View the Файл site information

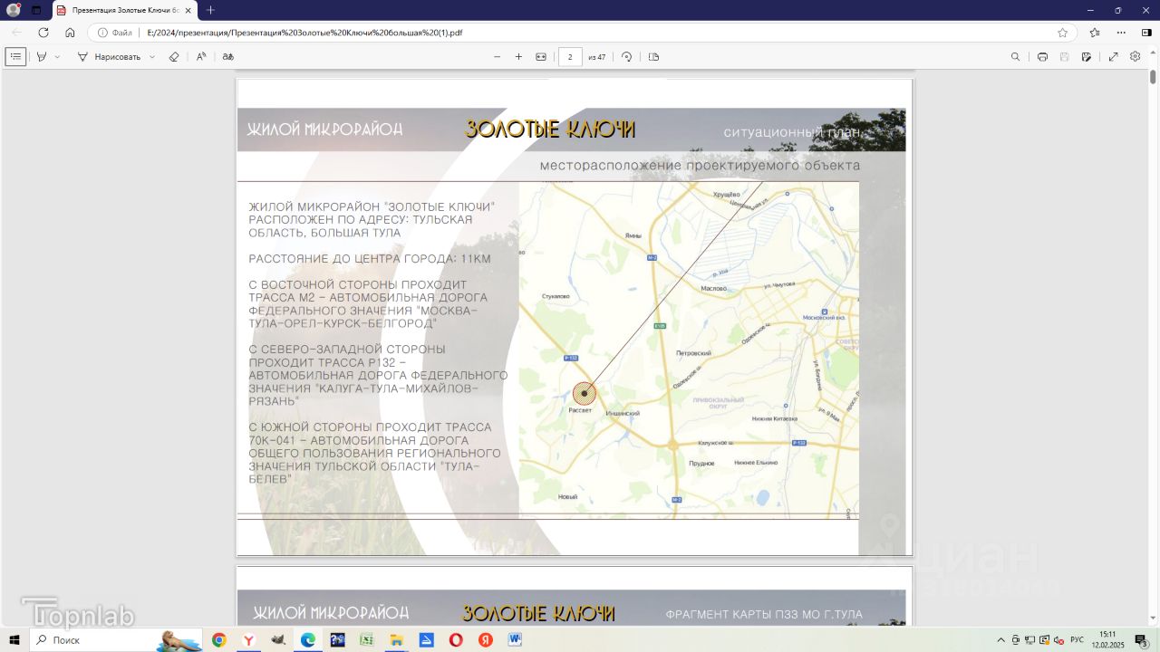(115, 33)
